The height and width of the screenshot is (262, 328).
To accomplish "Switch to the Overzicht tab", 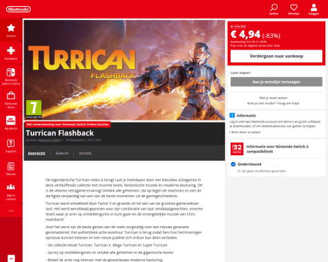I will [x=37, y=153].
